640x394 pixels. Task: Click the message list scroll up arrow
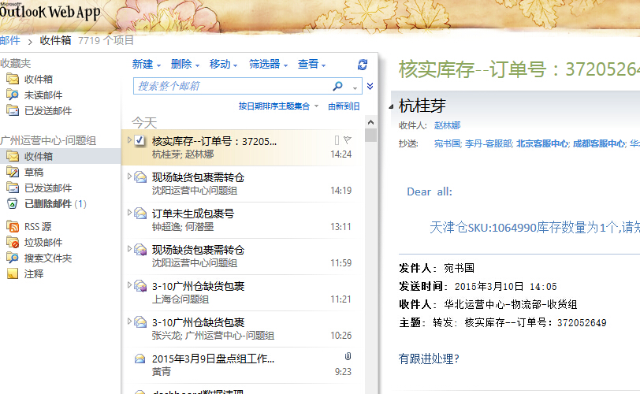point(370,122)
